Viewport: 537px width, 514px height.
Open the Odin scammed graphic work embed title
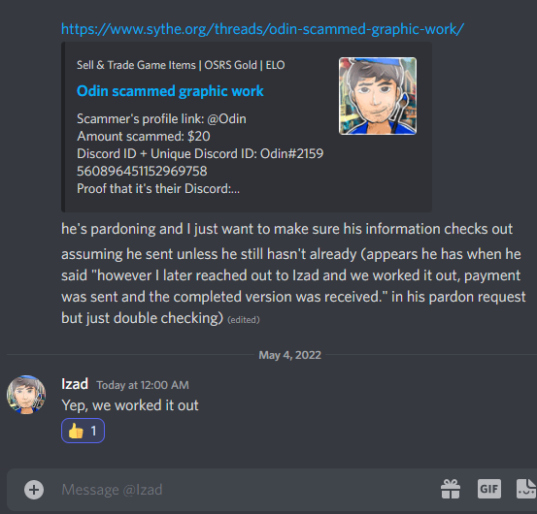click(x=170, y=91)
